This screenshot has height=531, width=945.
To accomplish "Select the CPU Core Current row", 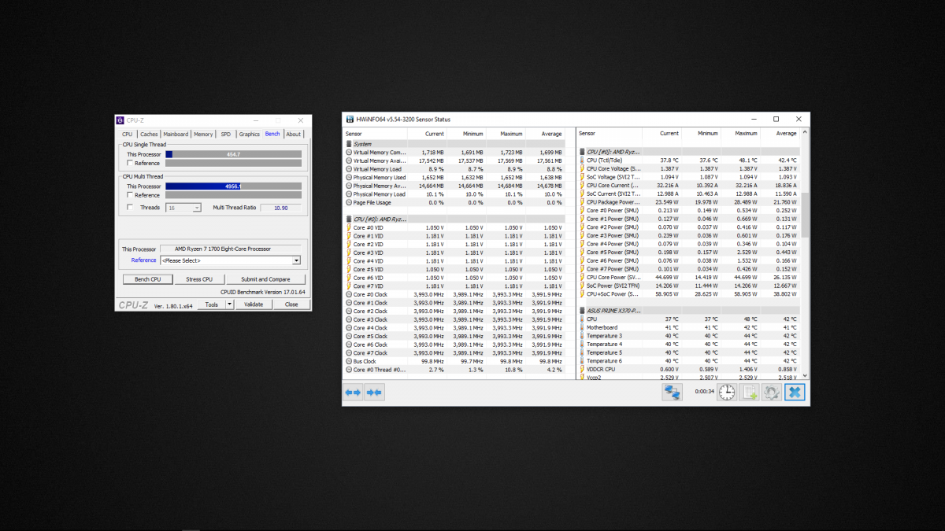I will tap(690, 185).
